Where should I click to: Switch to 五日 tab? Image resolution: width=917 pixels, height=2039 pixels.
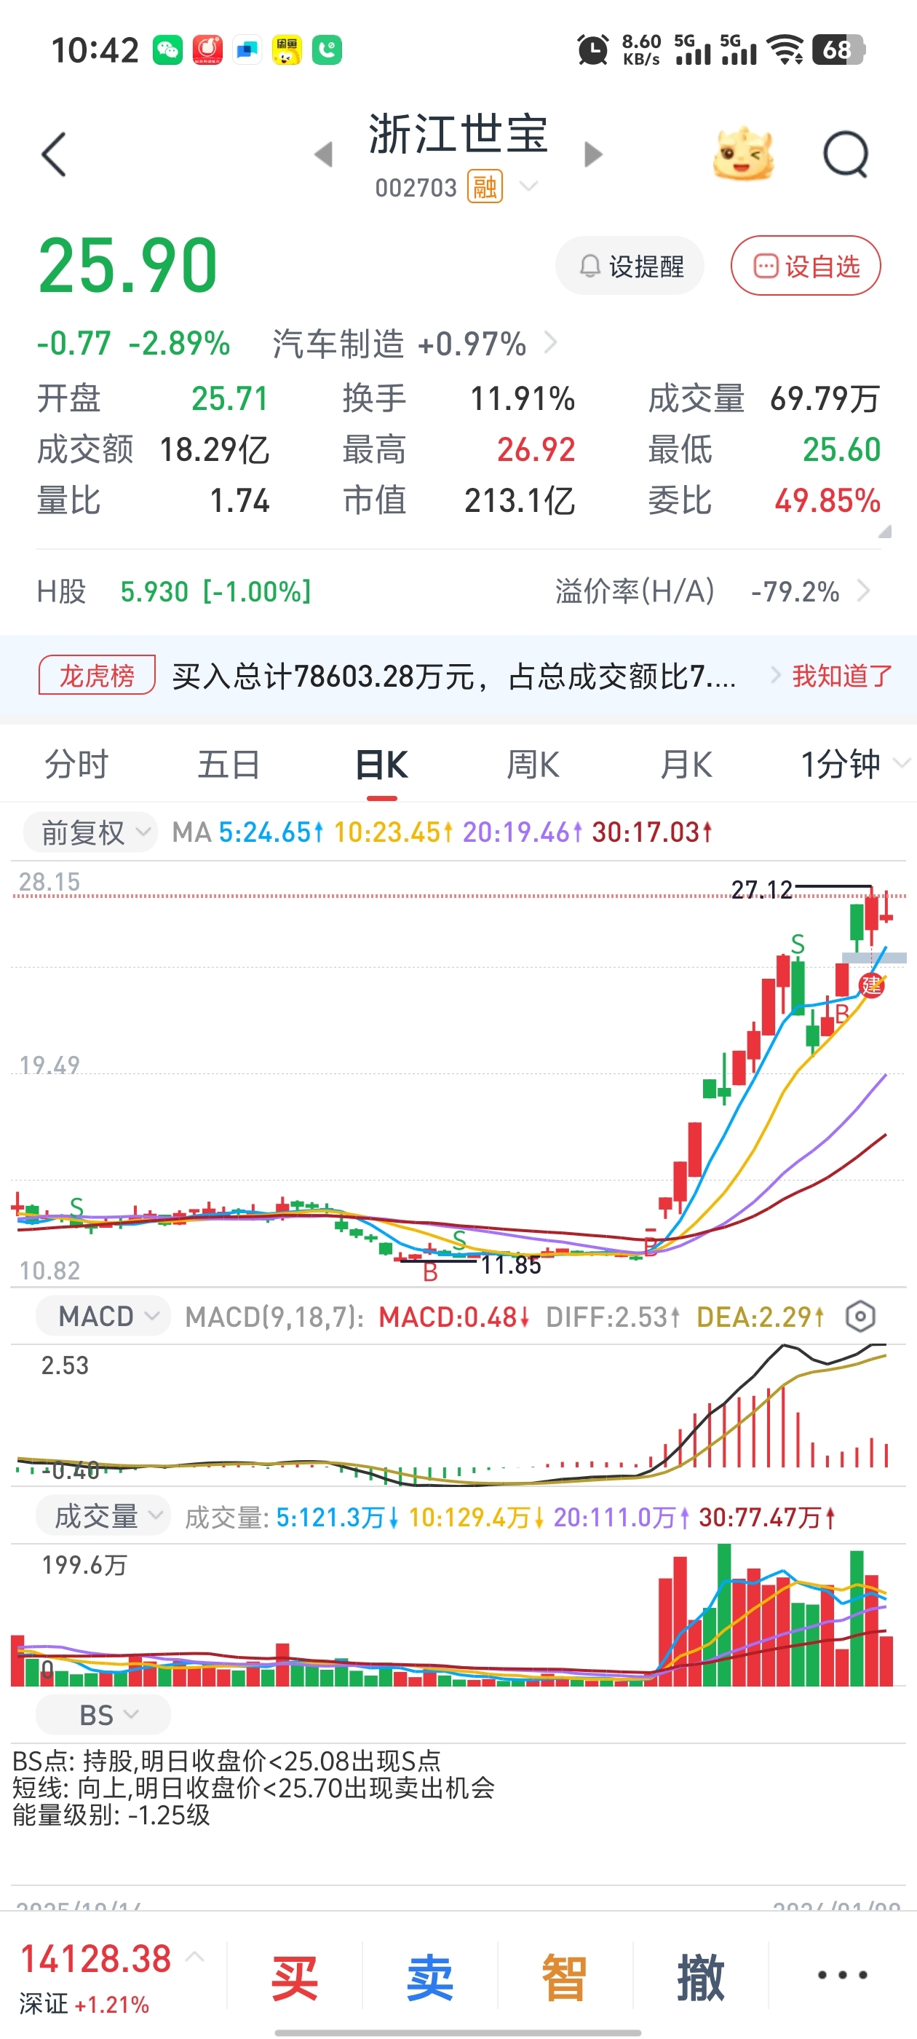pos(229,765)
